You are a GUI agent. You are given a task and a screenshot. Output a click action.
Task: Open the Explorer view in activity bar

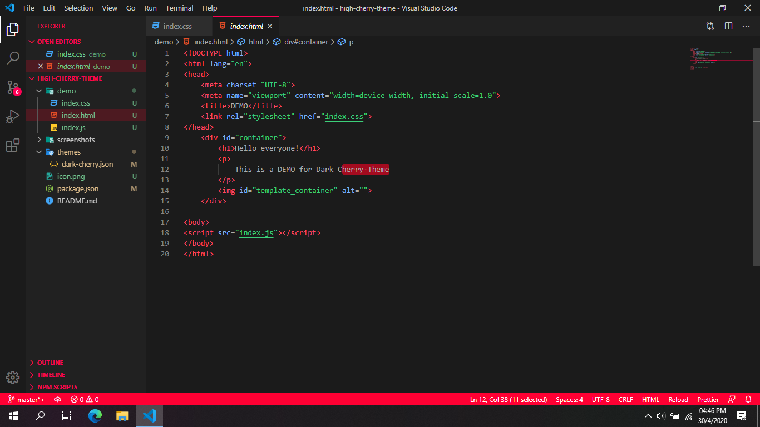(13, 29)
